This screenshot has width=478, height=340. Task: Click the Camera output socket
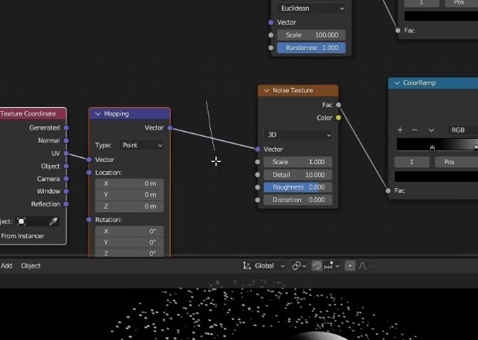coord(66,179)
